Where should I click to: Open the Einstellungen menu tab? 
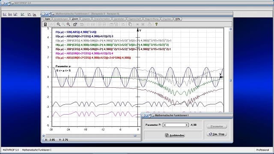coord(61,19)
